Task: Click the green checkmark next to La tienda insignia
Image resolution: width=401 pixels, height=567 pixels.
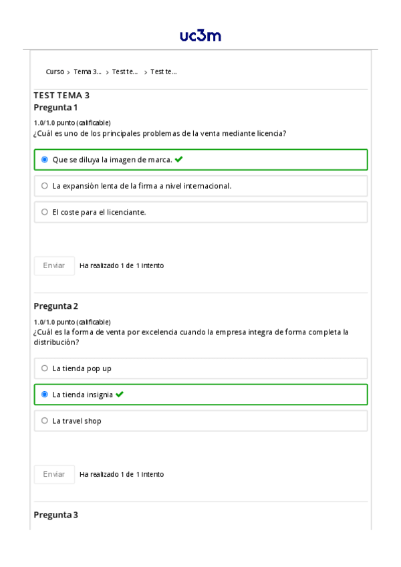Action: 120,394
